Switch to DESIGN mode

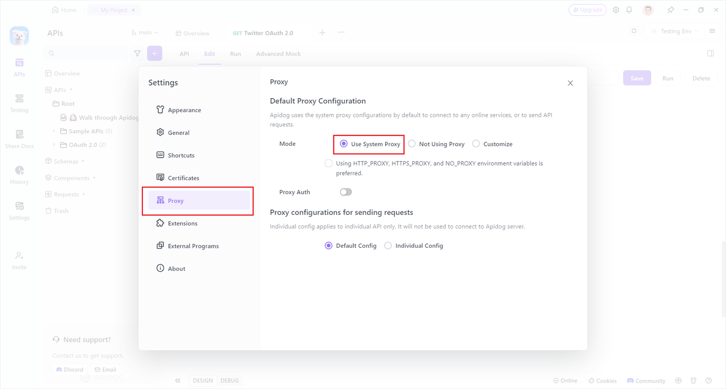coord(202,380)
